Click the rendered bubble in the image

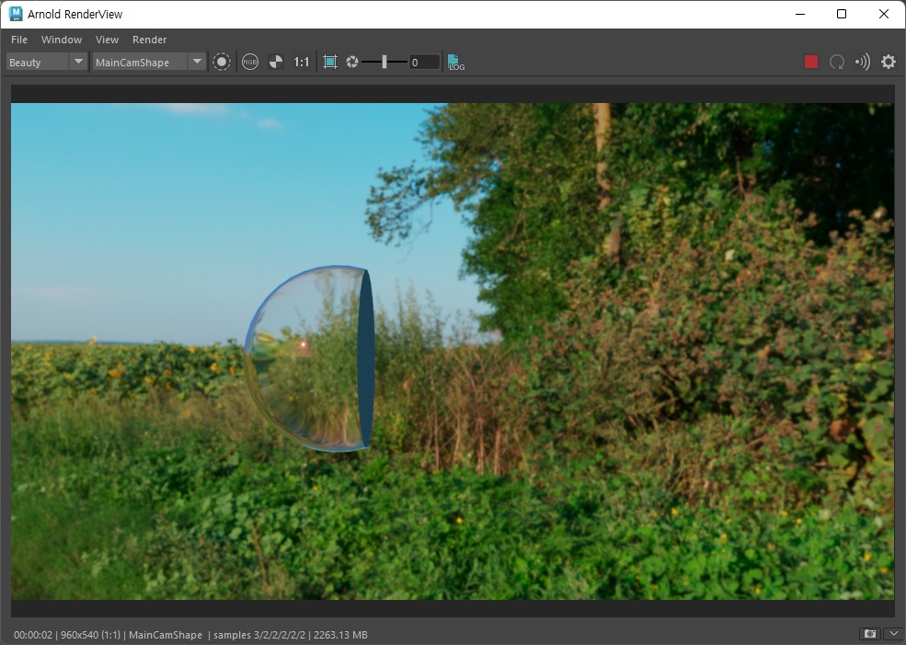[x=310, y=358]
